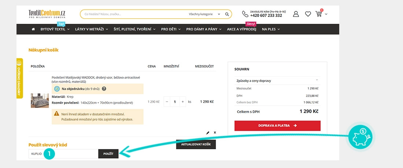The height and width of the screenshot is (168, 403).
Task: Click the Celkem s DPH total label
Action: pos(248,112)
